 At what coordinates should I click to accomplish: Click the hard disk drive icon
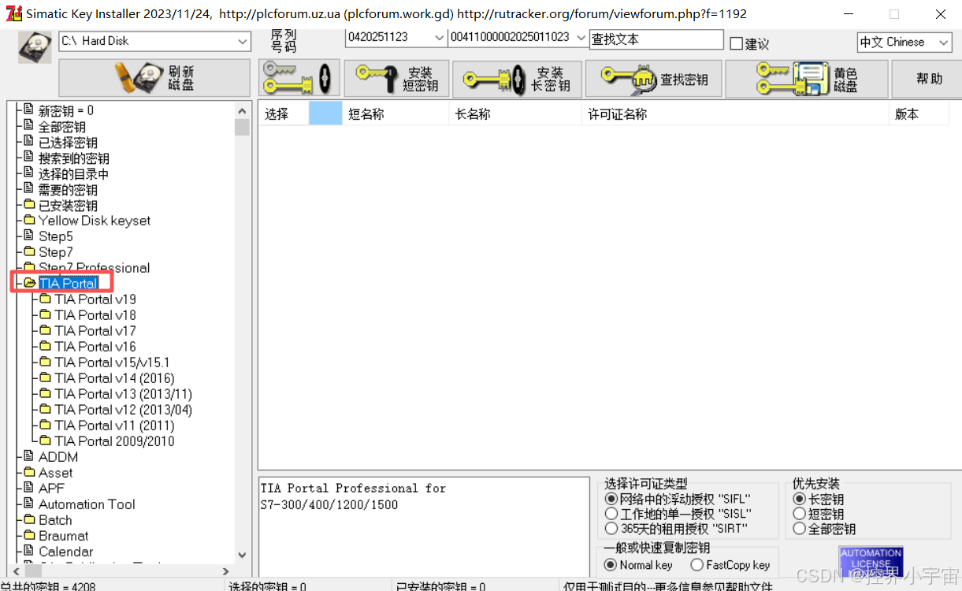35,47
